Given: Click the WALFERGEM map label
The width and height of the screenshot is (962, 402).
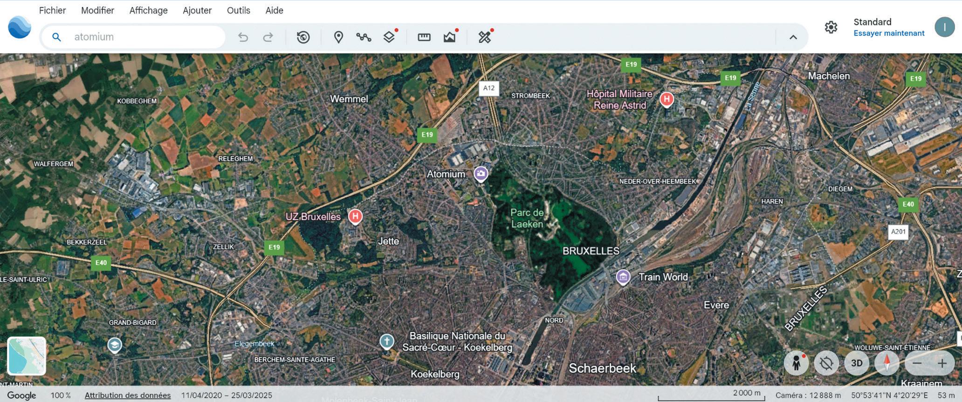Looking at the screenshot, I should click(54, 164).
